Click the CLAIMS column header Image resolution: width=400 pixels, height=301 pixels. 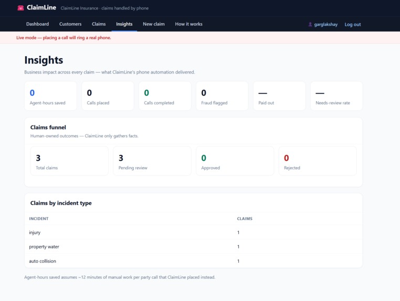pyautogui.click(x=245, y=219)
